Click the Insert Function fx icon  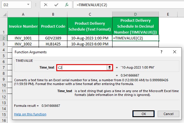[x=67, y=5]
